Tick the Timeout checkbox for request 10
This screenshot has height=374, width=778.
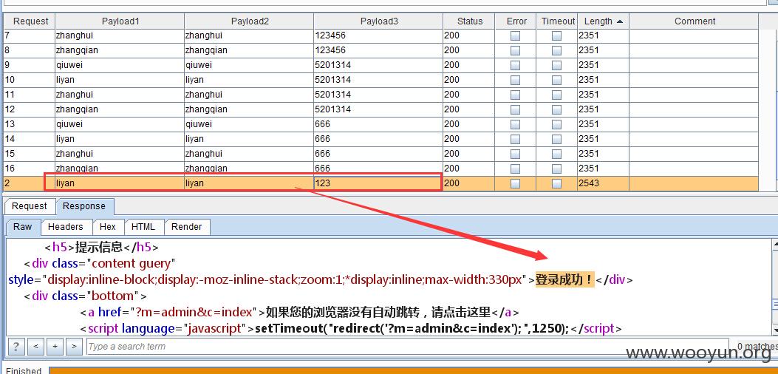[x=556, y=80]
